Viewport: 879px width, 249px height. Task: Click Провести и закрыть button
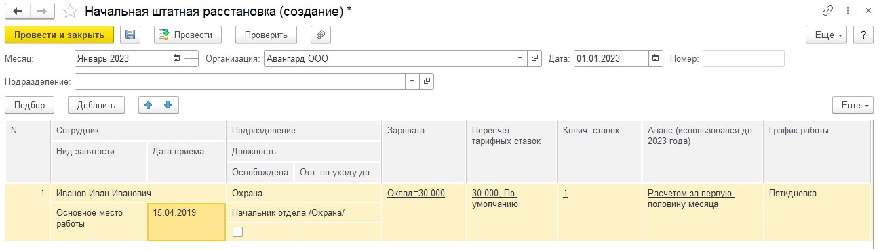[59, 35]
